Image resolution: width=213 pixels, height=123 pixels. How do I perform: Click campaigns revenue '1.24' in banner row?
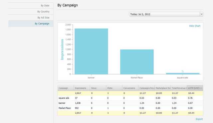[142, 103]
